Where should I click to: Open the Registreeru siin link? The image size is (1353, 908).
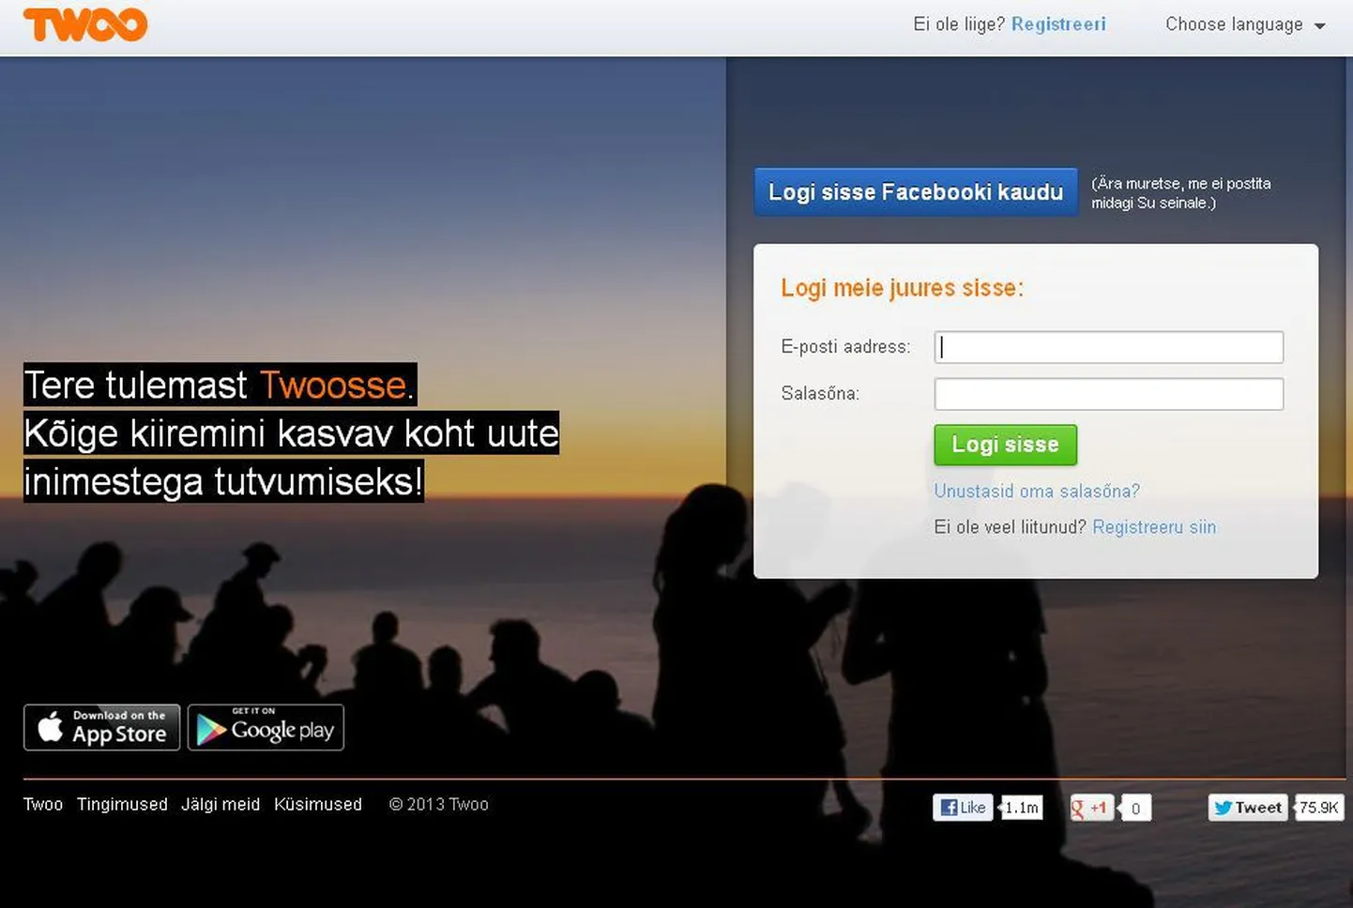pyautogui.click(x=1154, y=527)
